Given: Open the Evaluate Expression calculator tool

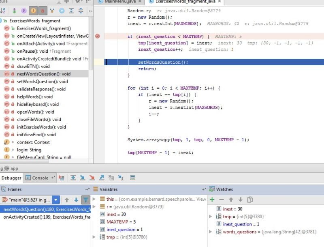Looking at the screenshot, I should click(133, 178).
